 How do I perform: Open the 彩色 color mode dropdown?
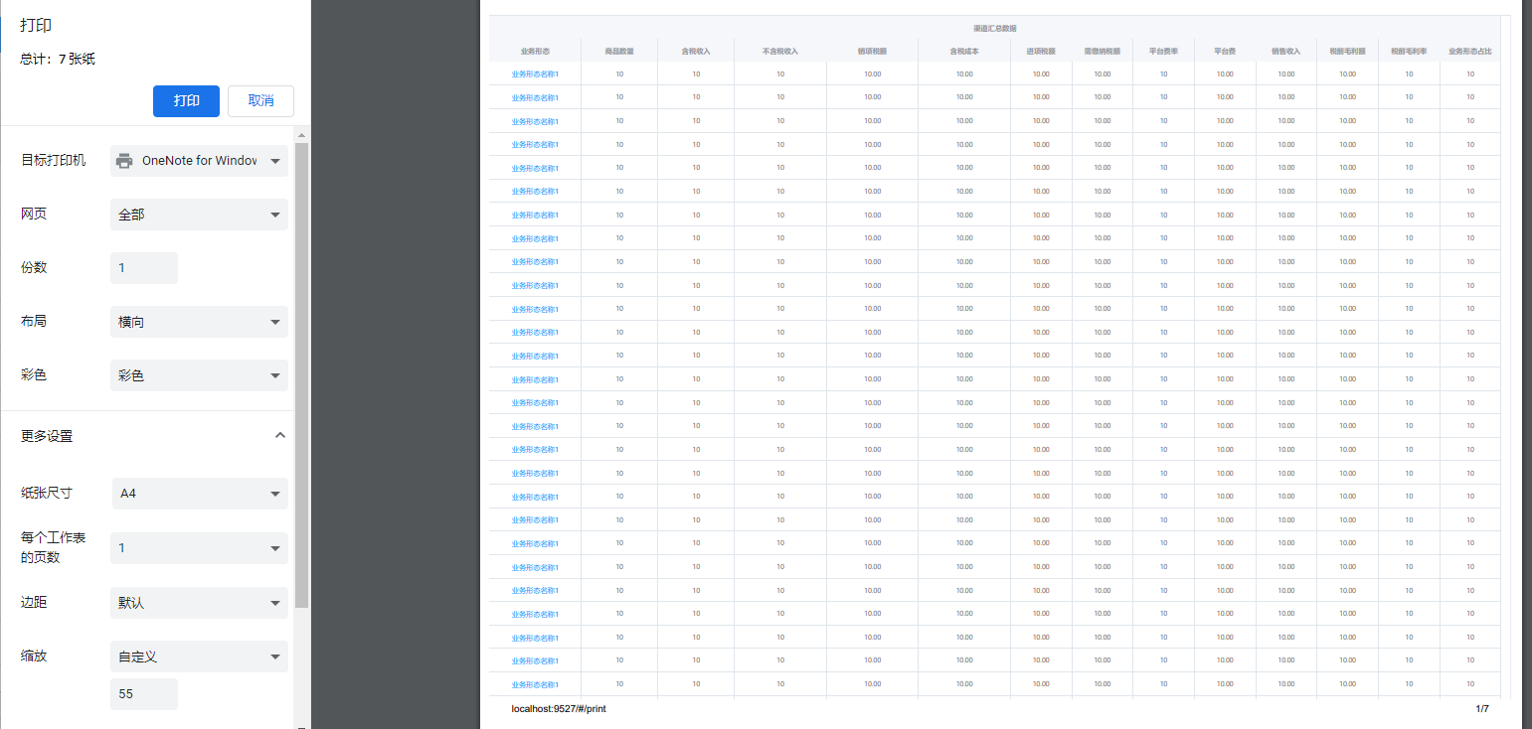(199, 375)
